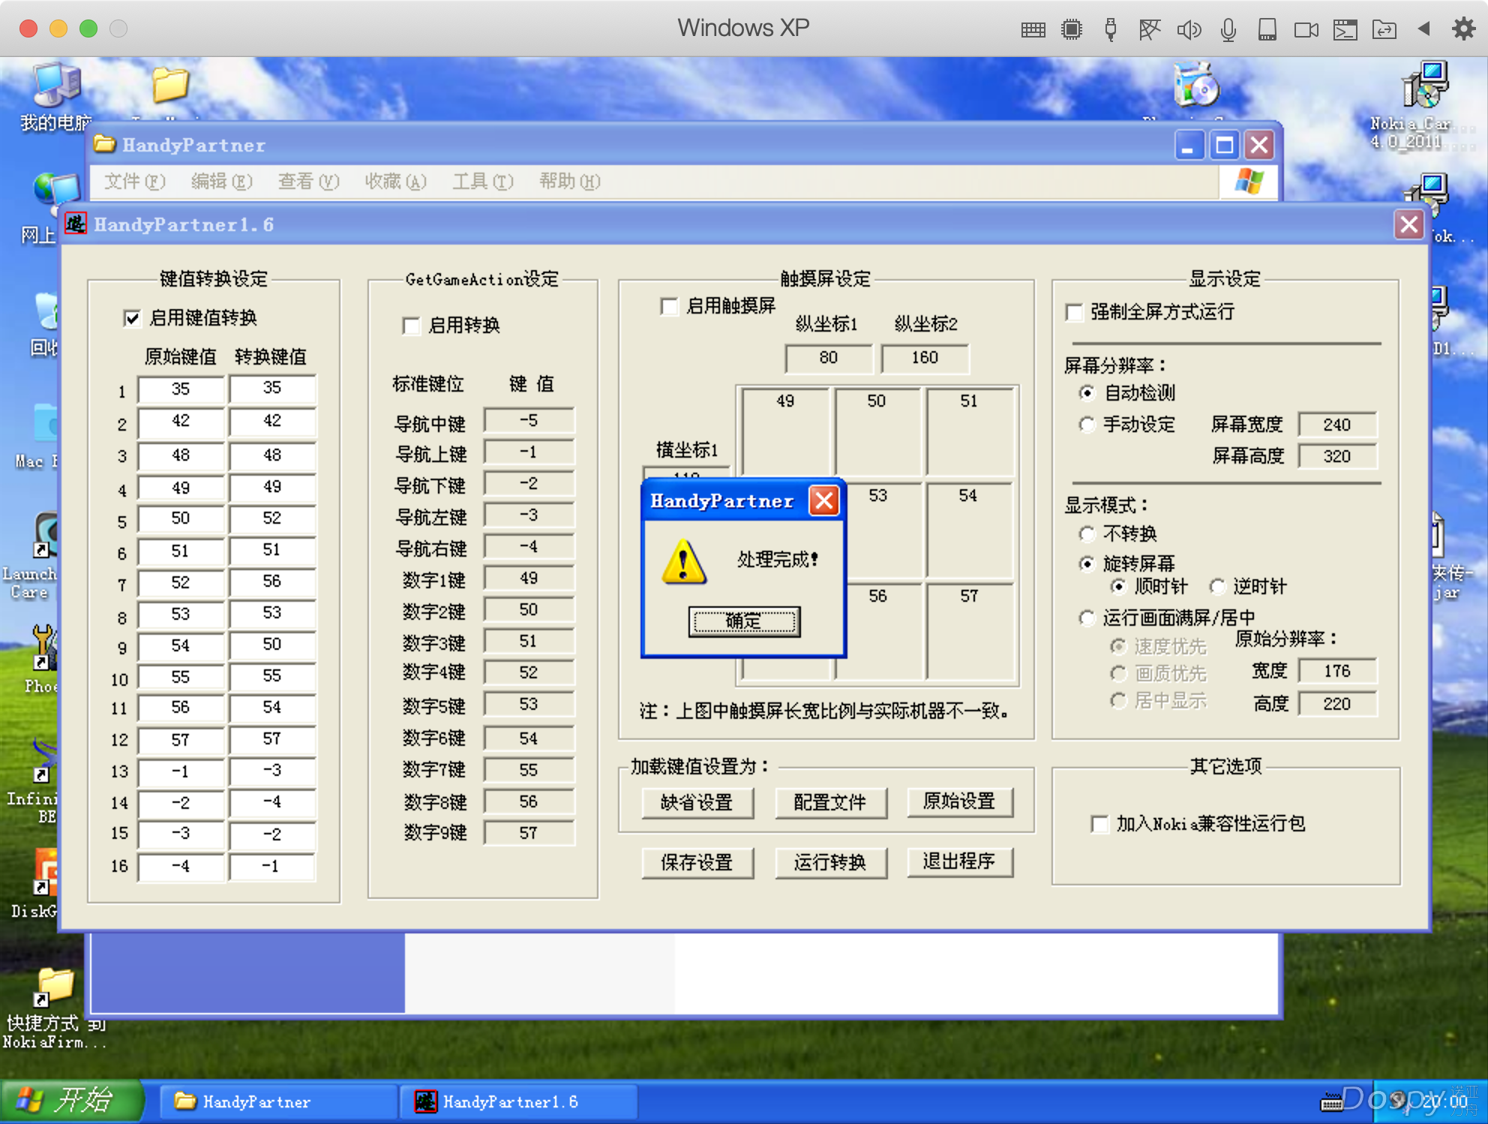Select 自动检测 screen resolution radio

tap(1086, 392)
